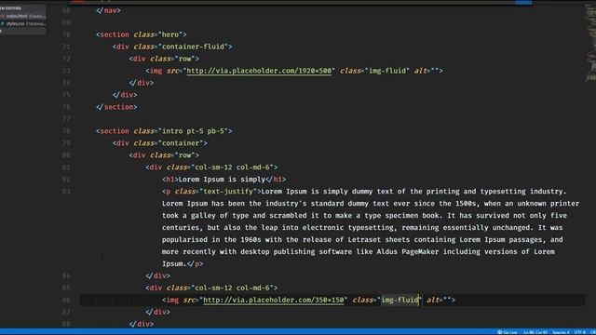The width and height of the screenshot is (596, 335).
Task: Click the closing </div> tag on line 75
Action: coord(125,95)
